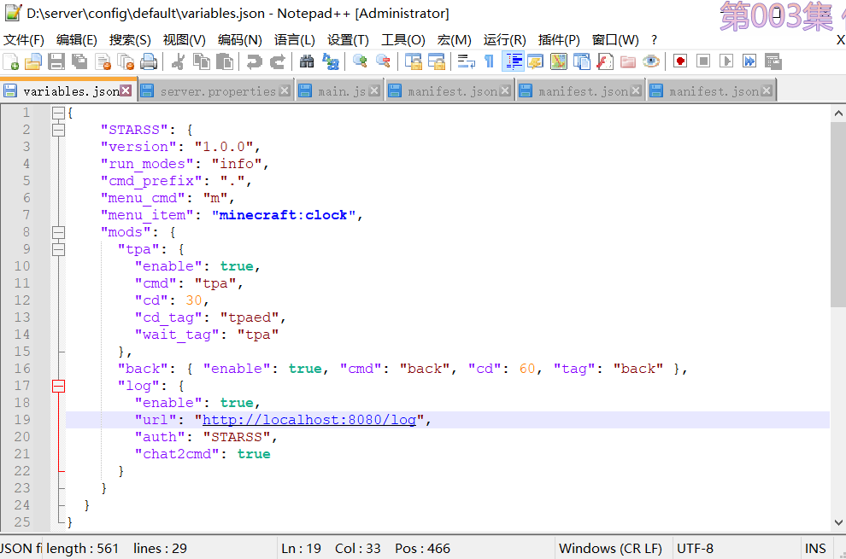Image resolution: width=846 pixels, height=559 pixels.
Task: Redo the last edit toolbar icon
Action: click(x=277, y=62)
